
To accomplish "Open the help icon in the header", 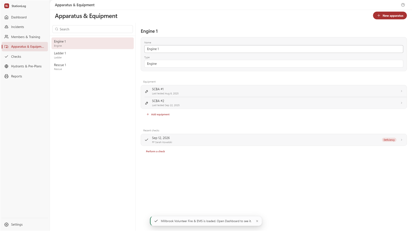I will 403,5.
